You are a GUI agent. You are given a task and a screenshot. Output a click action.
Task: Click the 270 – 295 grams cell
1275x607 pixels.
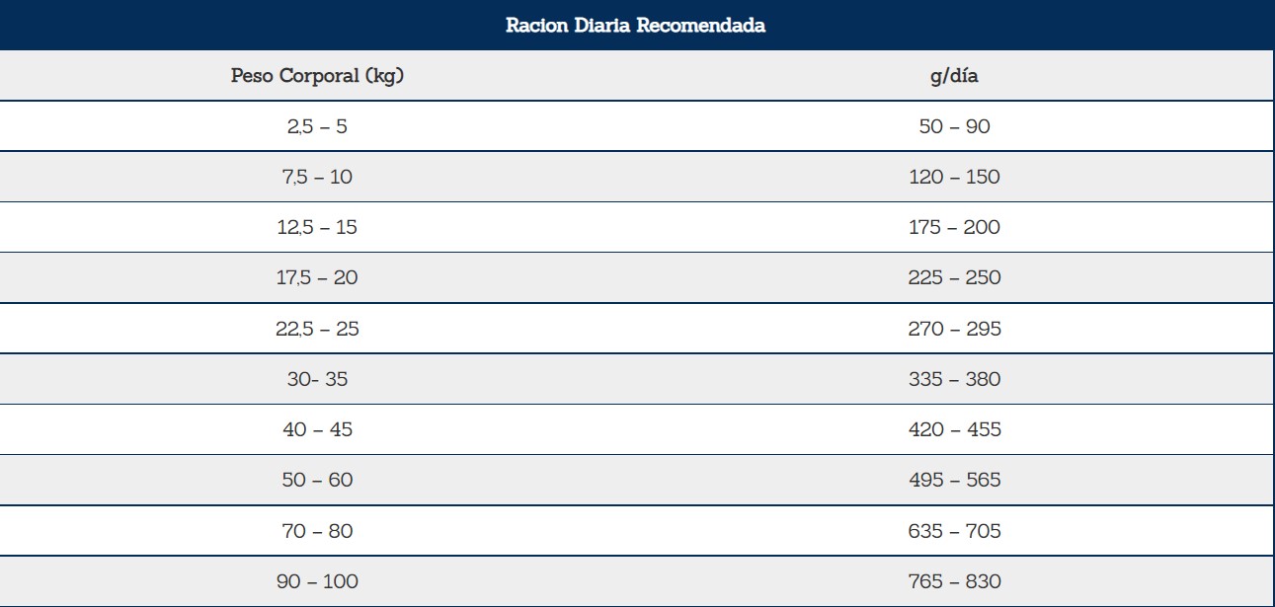pos(955,329)
